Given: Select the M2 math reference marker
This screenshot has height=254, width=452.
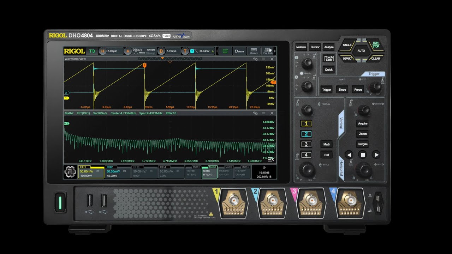Looking at the screenshot, I should [66, 123].
